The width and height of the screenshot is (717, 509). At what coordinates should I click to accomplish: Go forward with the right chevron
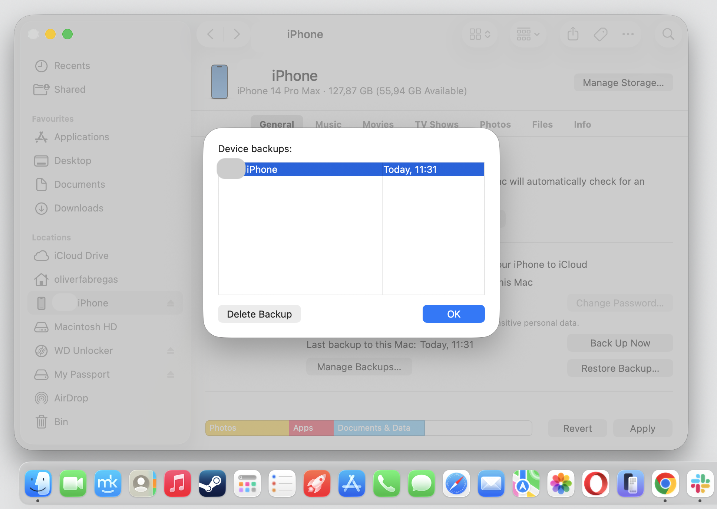pyautogui.click(x=237, y=34)
